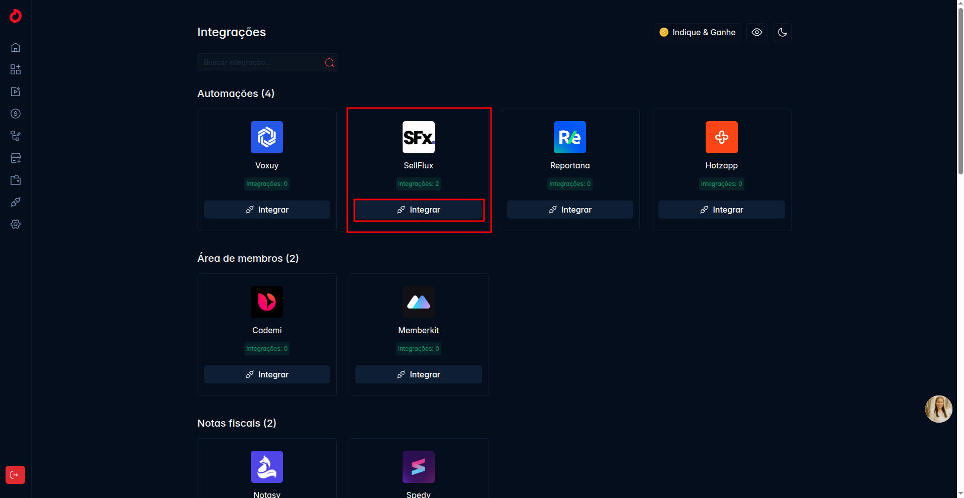Click the Buscar integração search field
The height and width of the screenshot is (498, 964).
click(261, 62)
